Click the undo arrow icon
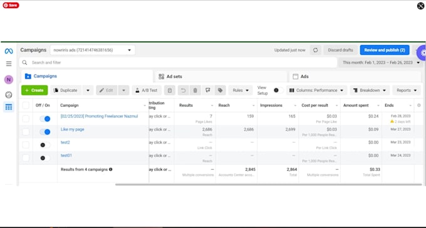The height and width of the screenshot is (228, 426). [x=184, y=91]
